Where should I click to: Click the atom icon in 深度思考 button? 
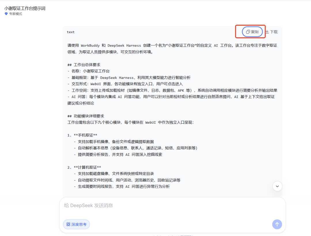[68, 224]
